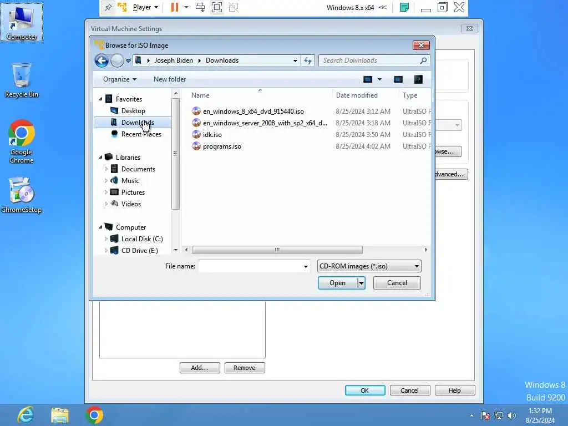This screenshot has height=426, width=568.
Task: Enter full screen mode from the toolbar
Action: (x=217, y=7)
